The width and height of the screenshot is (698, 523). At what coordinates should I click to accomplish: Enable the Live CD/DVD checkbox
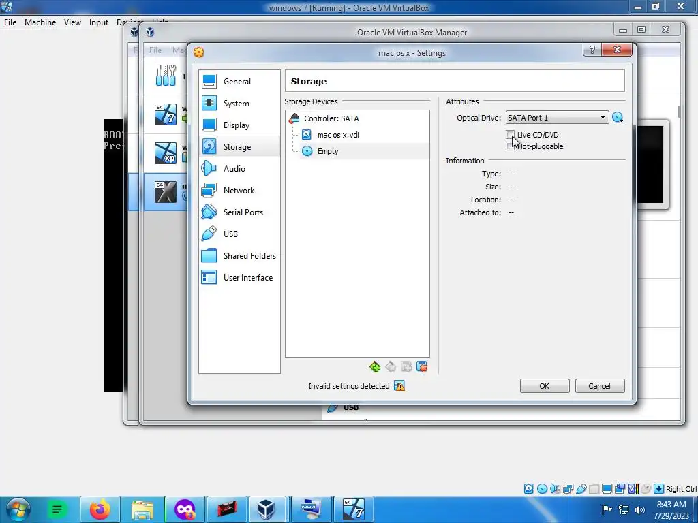coord(510,134)
